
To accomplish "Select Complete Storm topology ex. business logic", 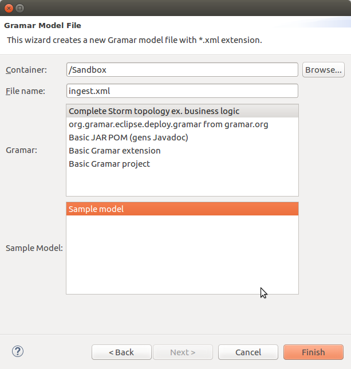I will (x=153, y=111).
